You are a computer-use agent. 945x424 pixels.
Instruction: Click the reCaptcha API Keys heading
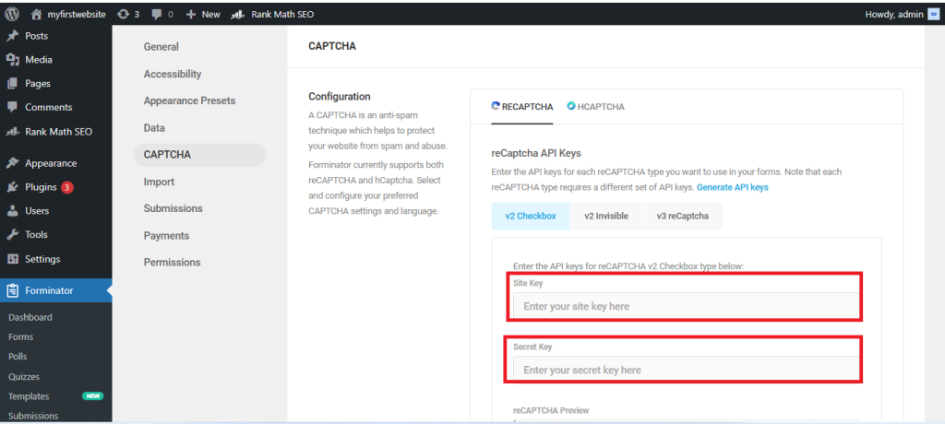click(x=536, y=153)
